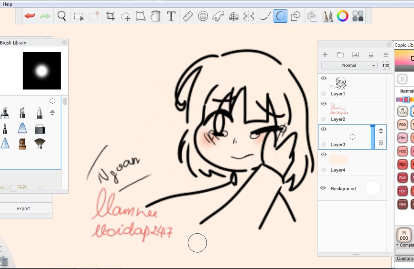This screenshot has height=269, width=414.
Task: Close the Layer Editor panel
Action: tap(389, 44)
